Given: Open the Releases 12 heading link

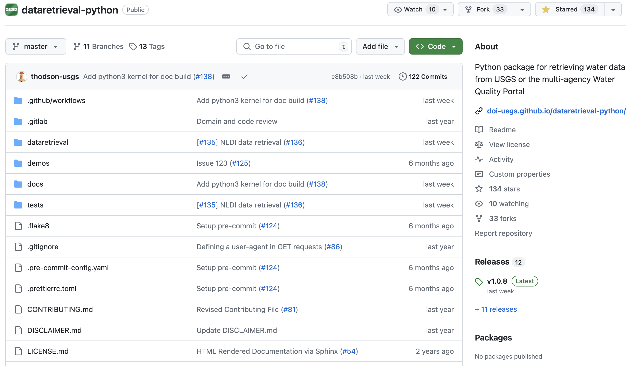Looking at the screenshot, I should [x=500, y=262].
